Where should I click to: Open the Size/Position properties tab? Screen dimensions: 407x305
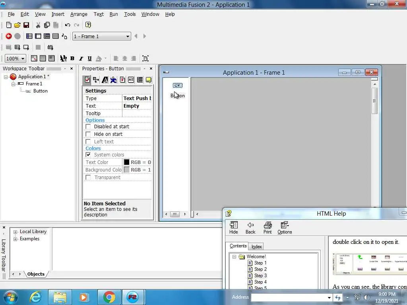96,80
